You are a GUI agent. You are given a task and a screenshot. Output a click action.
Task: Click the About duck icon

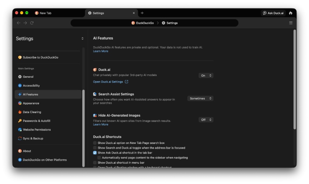tap(20, 151)
